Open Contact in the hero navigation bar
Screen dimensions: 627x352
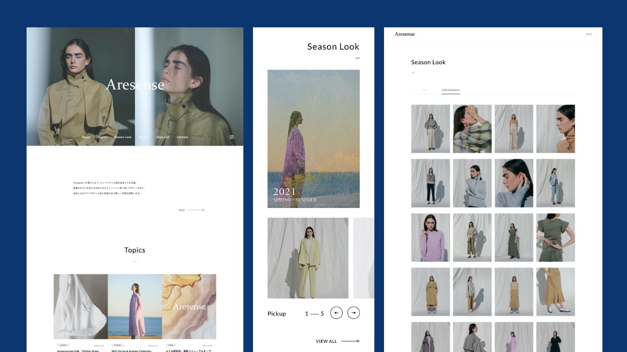pyautogui.click(x=182, y=137)
